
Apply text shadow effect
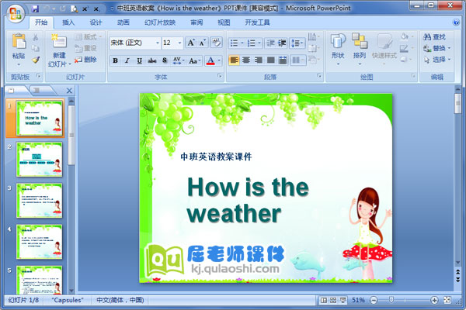pyautogui.click(x=165, y=60)
